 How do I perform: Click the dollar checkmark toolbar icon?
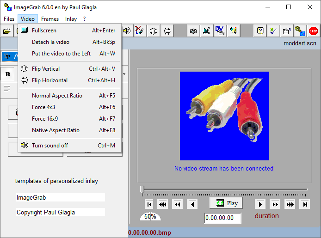273,31
